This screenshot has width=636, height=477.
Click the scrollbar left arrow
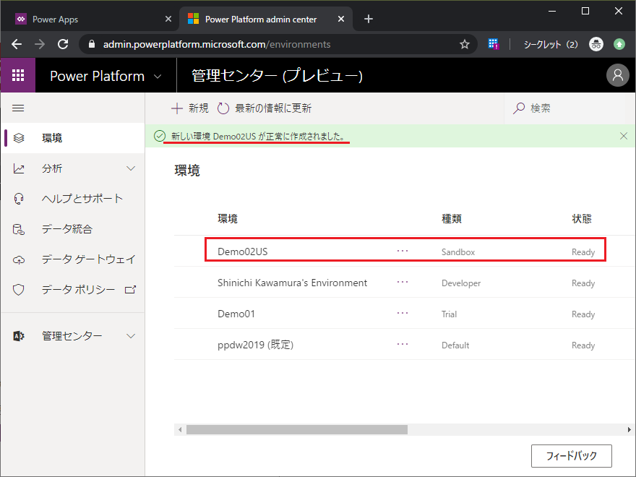pyautogui.click(x=180, y=429)
